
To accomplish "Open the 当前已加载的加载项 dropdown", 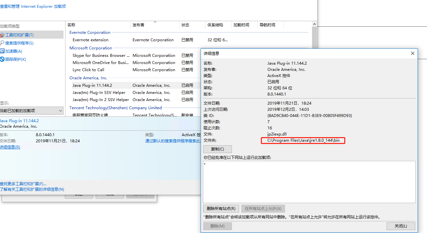I will click(x=32, y=110).
